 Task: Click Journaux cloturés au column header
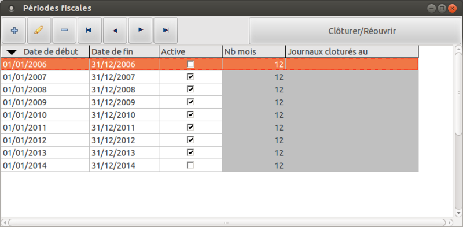click(x=352, y=51)
